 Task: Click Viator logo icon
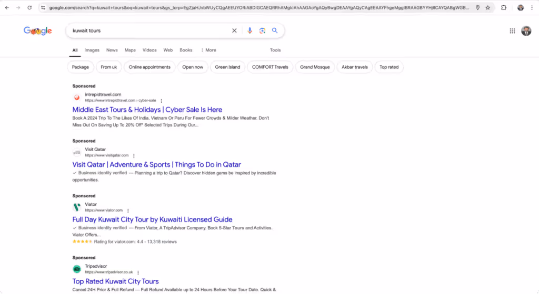[x=77, y=207]
